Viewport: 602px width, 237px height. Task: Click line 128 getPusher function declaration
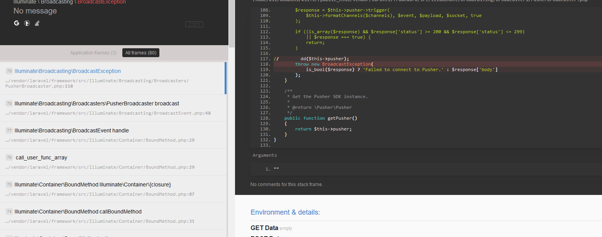click(321, 118)
